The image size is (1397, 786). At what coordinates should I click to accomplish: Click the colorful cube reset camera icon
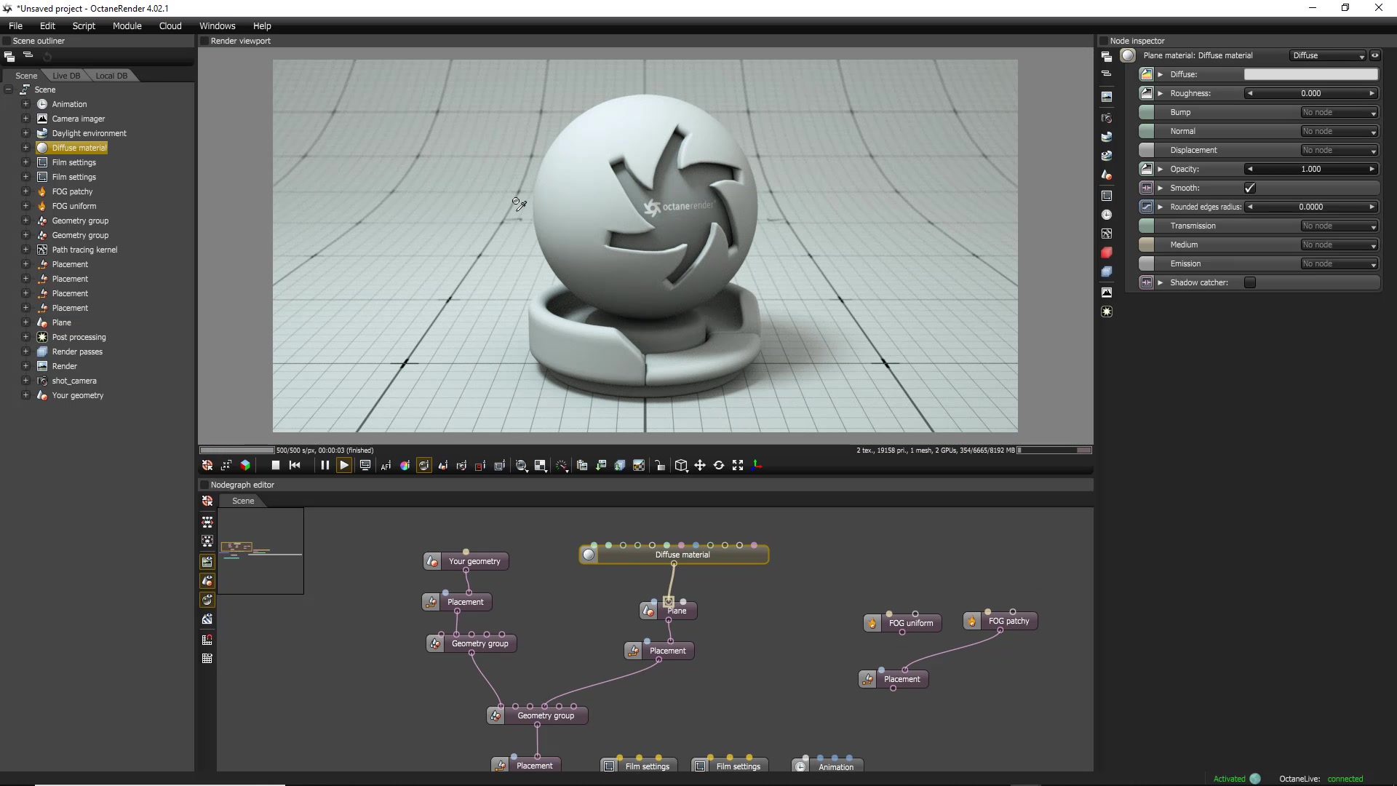click(x=245, y=465)
